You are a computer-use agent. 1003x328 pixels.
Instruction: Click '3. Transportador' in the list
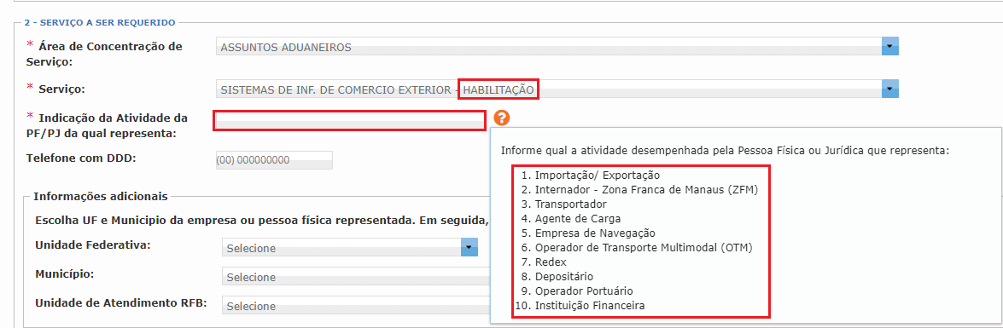pos(563,204)
